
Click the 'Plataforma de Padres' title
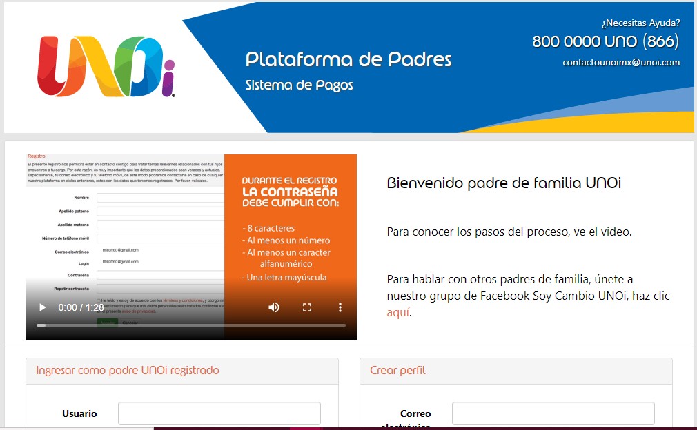[x=348, y=59]
